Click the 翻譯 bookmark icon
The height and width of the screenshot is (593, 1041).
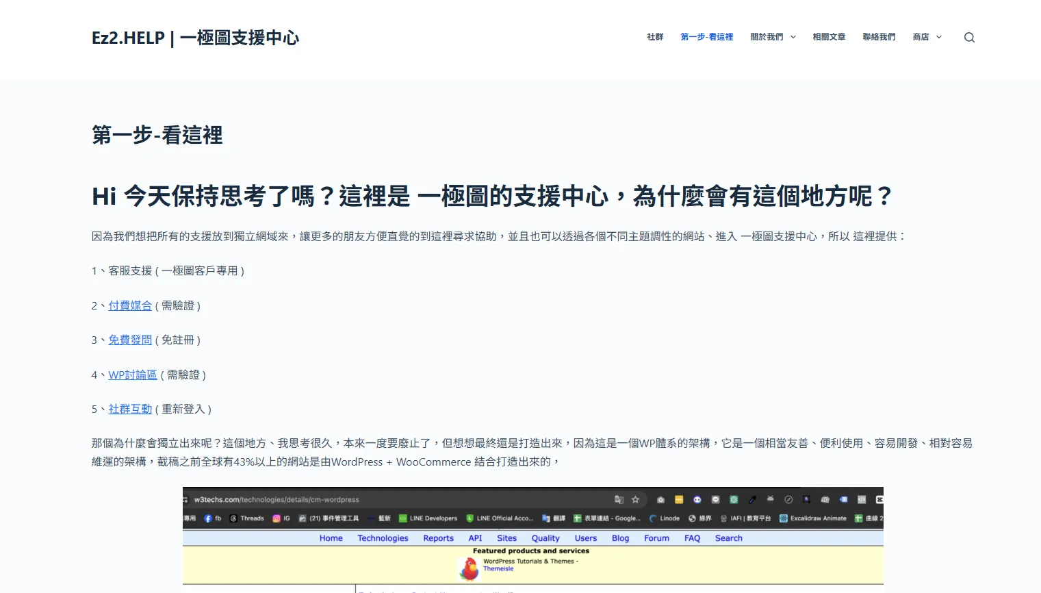(545, 518)
